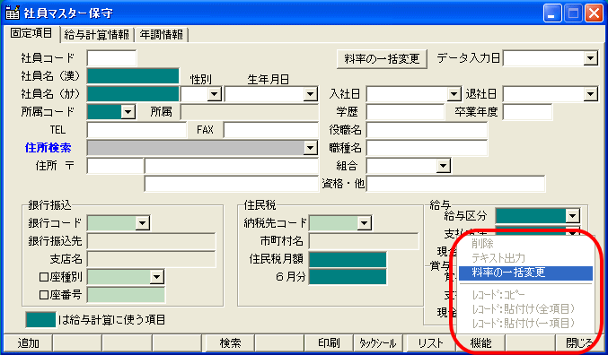Click the 学歴 input field
Viewport: 608px width, 355px height.
click(x=405, y=112)
